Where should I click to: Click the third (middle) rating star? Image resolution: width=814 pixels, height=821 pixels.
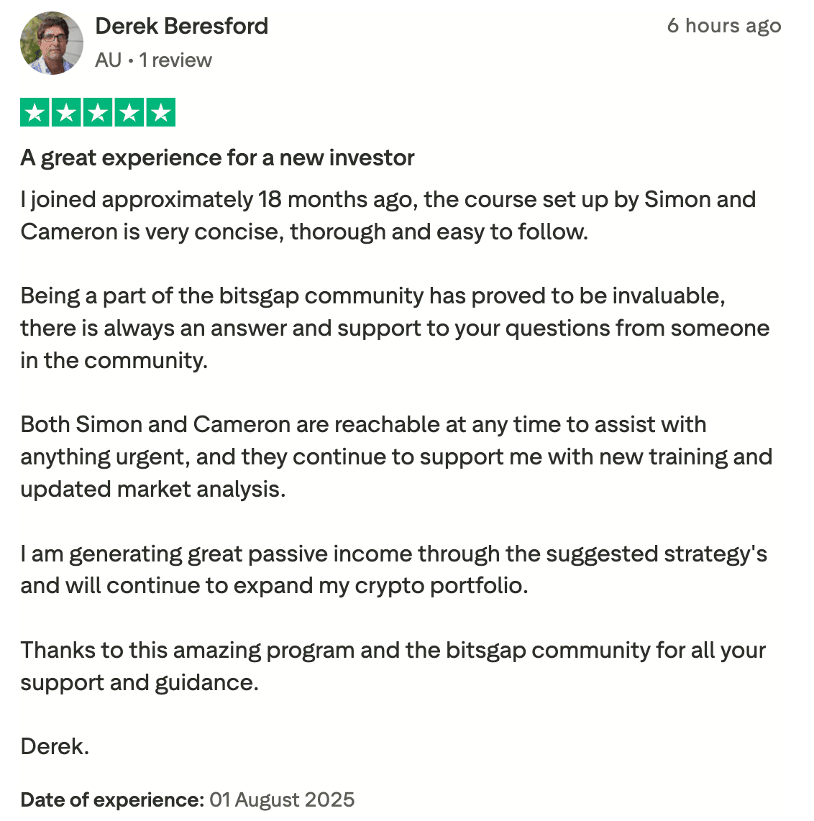click(x=98, y=113)
